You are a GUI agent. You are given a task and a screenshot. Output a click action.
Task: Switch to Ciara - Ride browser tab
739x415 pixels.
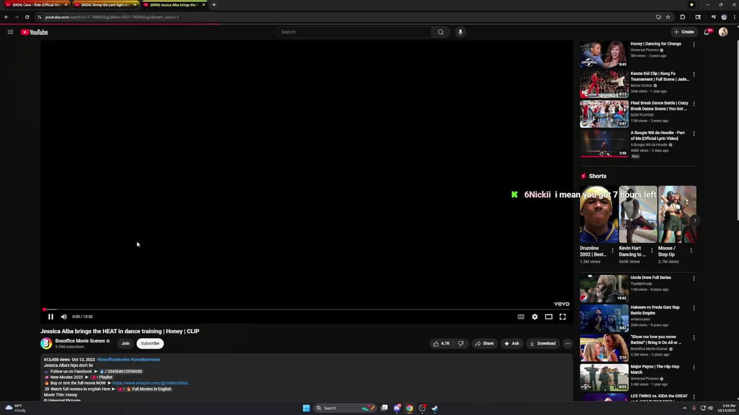click(x=37, y=5)
